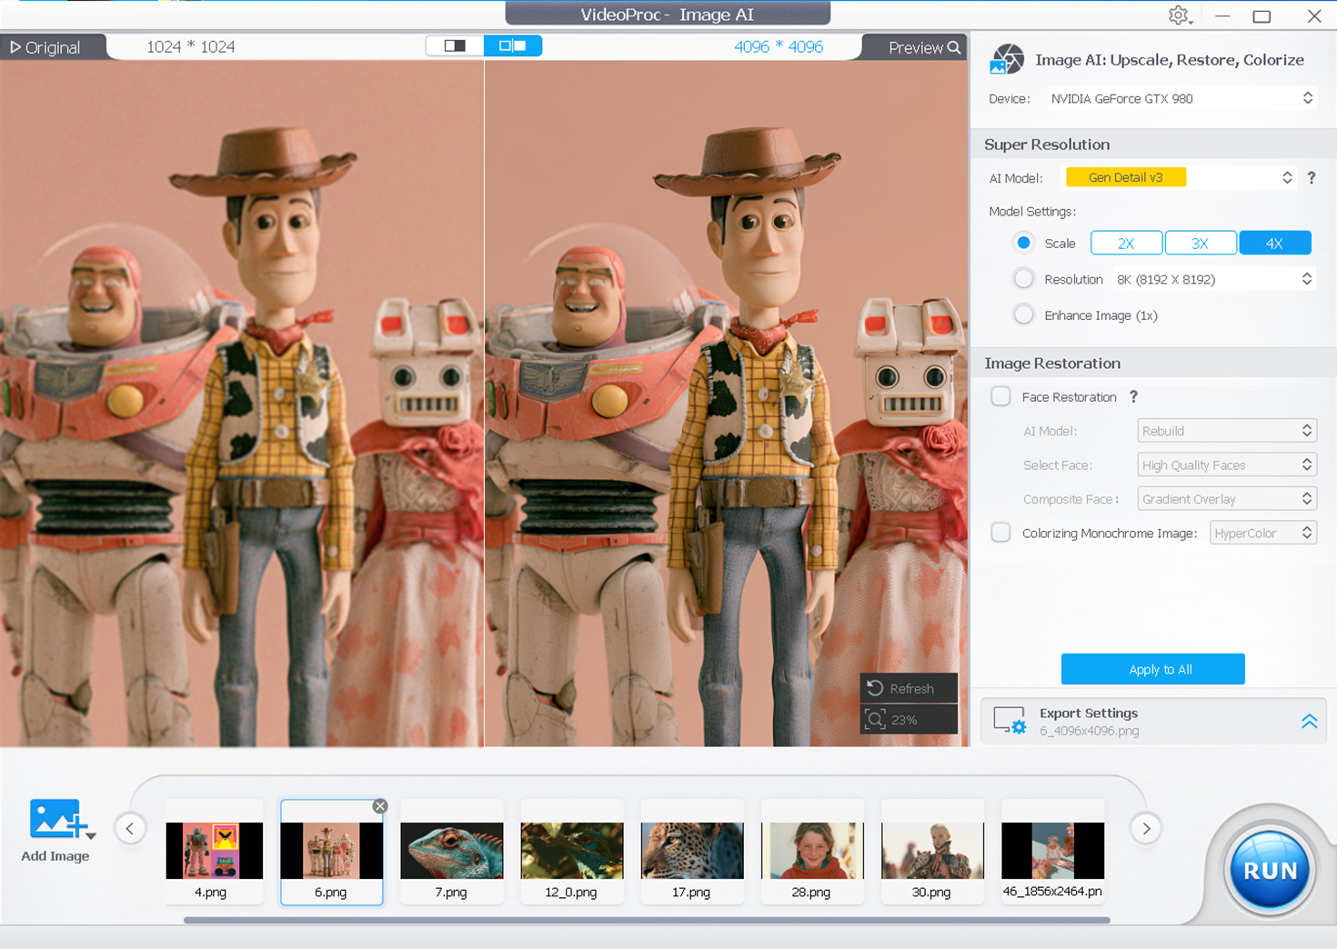
Task: Go to next thumbnails with right arrow
Action: coord(1146,828)
